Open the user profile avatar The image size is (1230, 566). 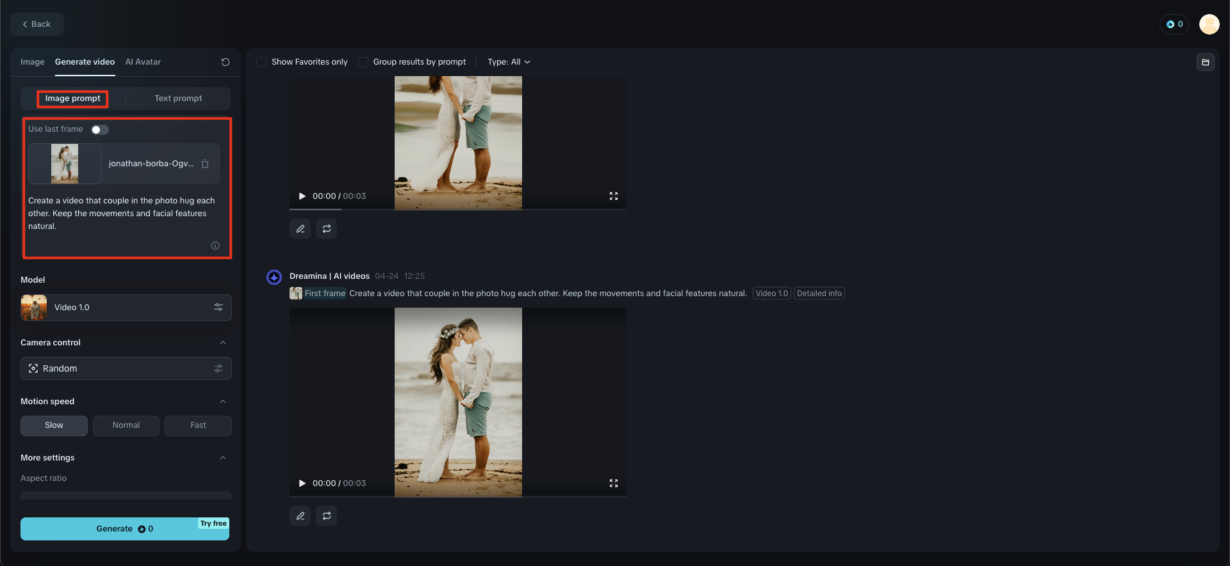coord(1209,24)
